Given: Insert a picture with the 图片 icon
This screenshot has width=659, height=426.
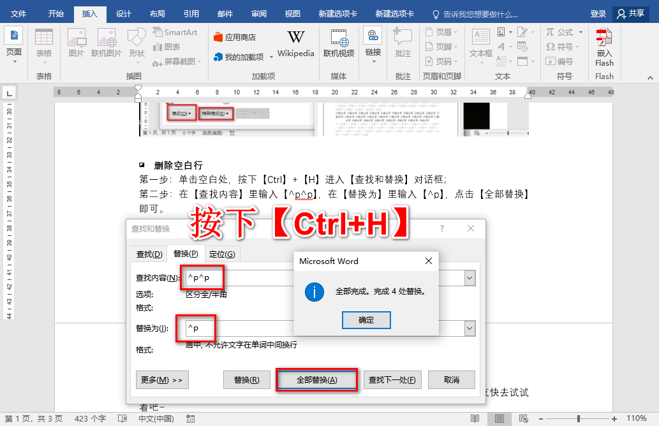Looking at the screenshot, I should click(77, 43).
